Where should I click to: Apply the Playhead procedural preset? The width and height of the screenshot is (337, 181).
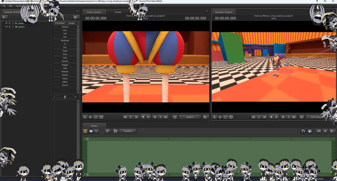pos(65,41)
